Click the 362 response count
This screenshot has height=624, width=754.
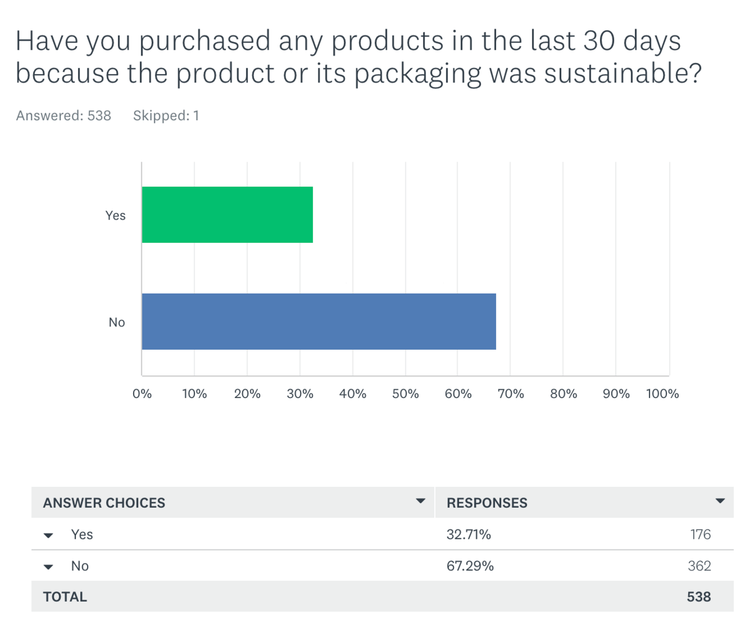(x=699, y=566)
